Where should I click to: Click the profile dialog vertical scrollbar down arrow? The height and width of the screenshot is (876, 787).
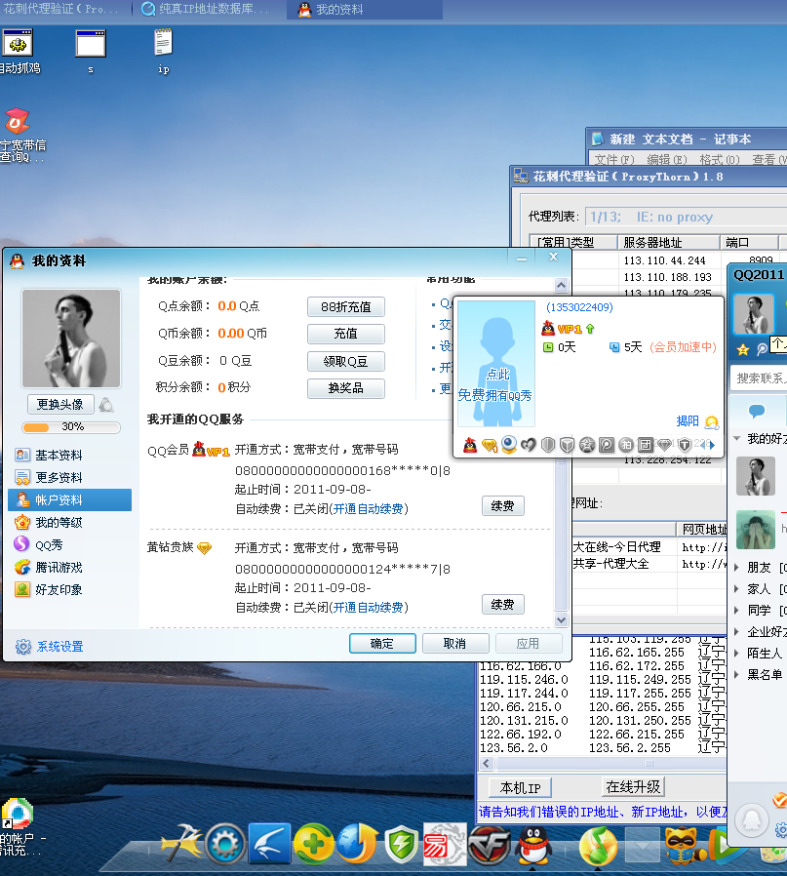pos(562,619)
